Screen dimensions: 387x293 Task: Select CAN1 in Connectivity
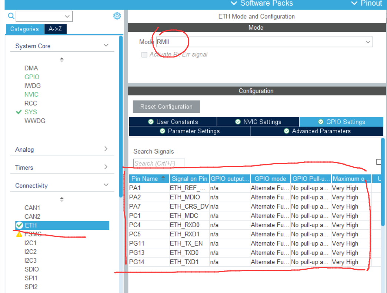coord(32,208)
